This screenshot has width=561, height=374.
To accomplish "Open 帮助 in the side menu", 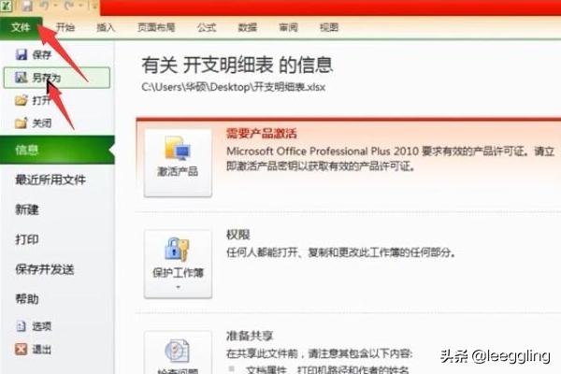I will pyautogui.click(x=27, y=299).
